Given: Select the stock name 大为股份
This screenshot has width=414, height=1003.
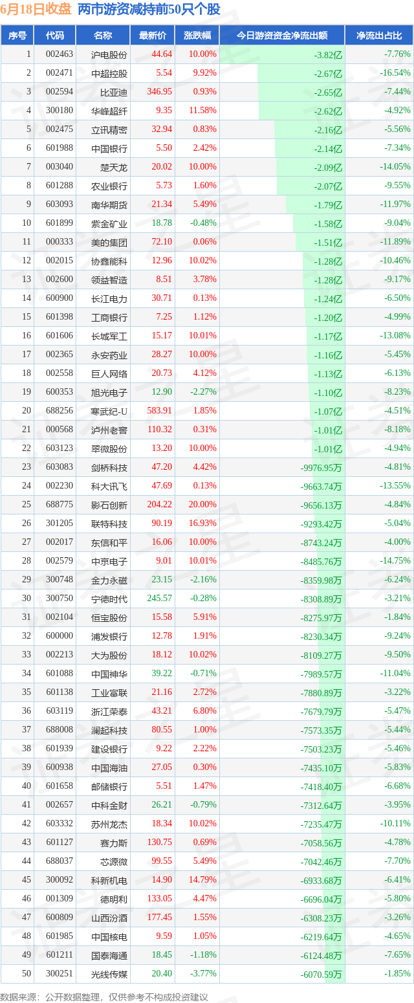Looking at the screenshot, I should click(109, 655).
